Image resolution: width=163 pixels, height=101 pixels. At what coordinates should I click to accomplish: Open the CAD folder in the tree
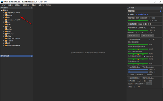click(9, 17)
